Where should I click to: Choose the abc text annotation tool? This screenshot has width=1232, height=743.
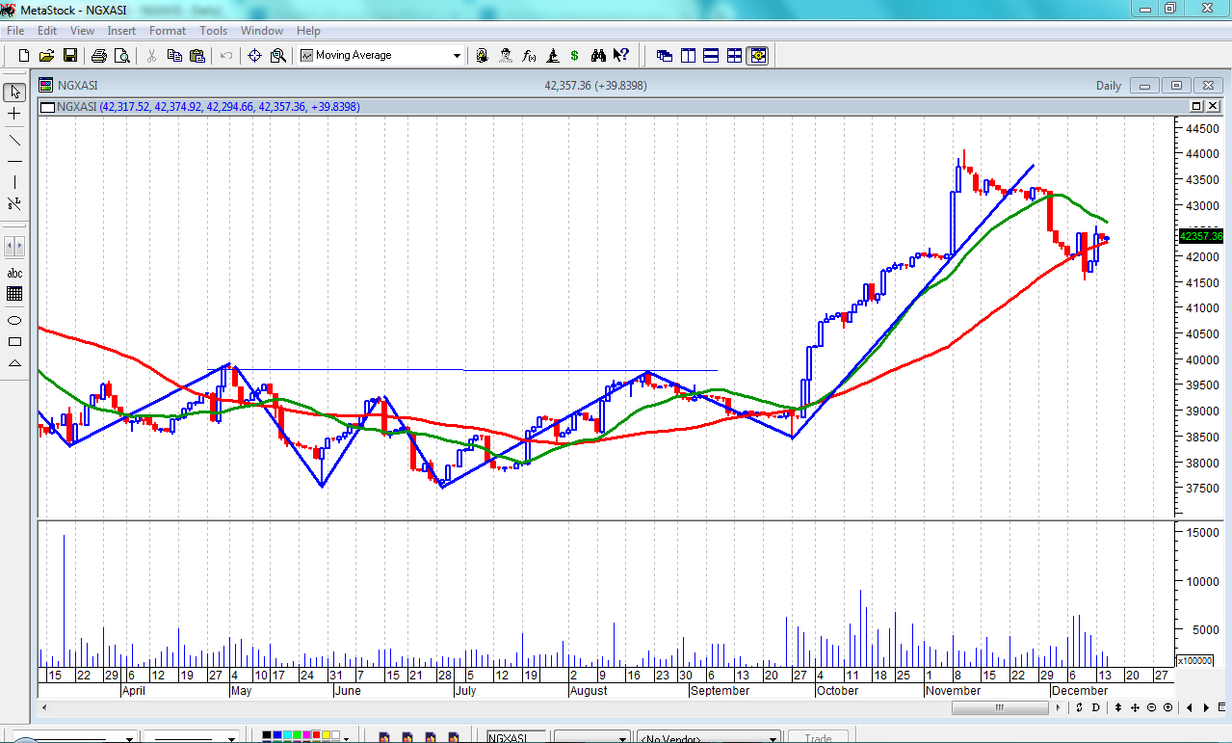tap(14, 273)
